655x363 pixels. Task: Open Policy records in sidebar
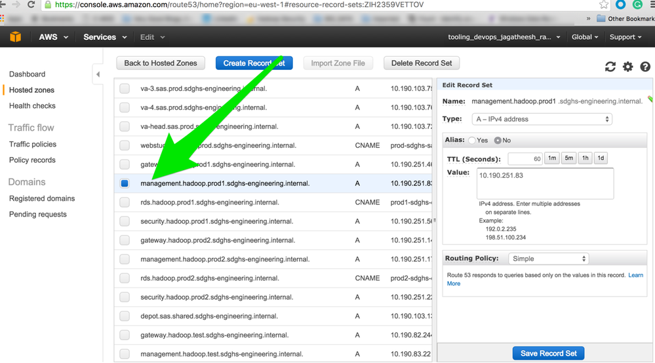pos(32,160)
